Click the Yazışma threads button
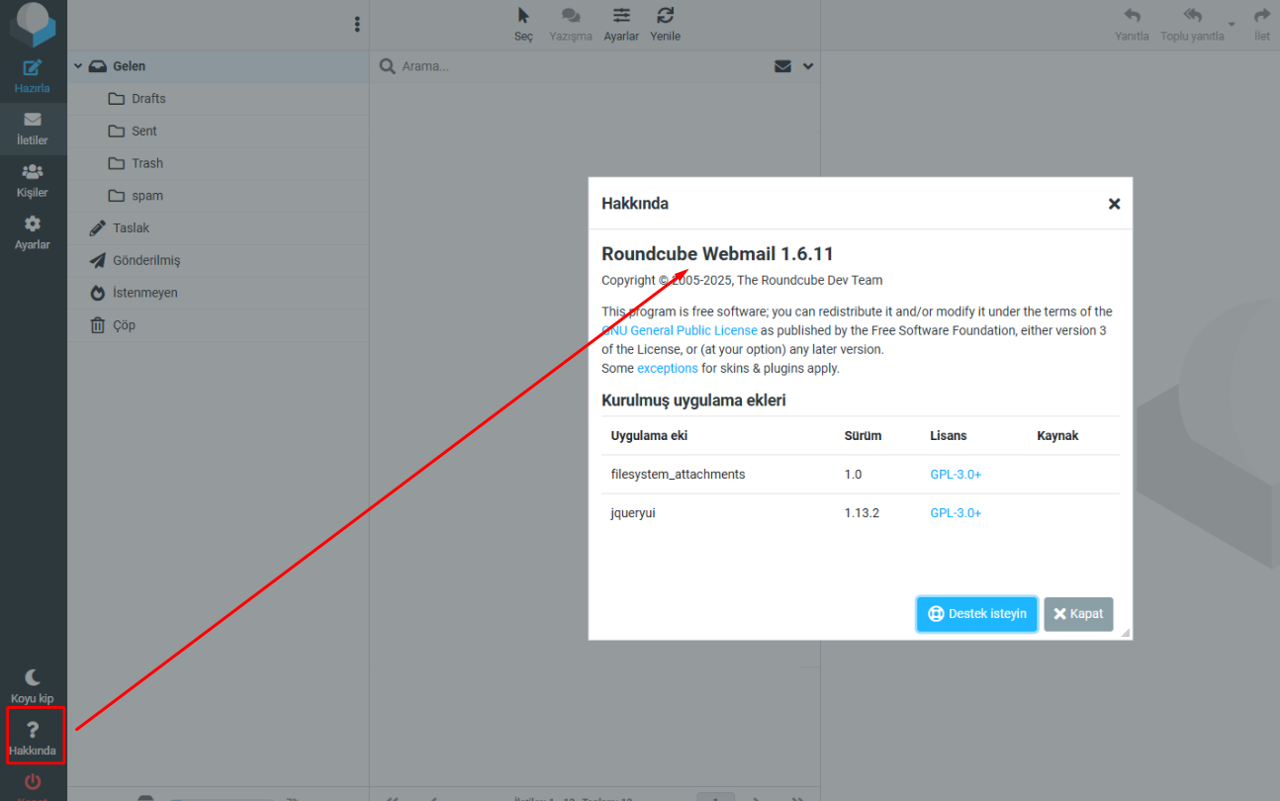 pos(571,25)
